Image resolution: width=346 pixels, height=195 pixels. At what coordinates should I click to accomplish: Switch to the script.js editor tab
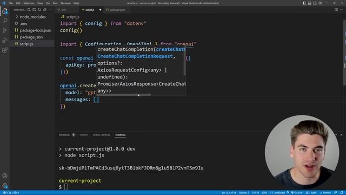91,10
